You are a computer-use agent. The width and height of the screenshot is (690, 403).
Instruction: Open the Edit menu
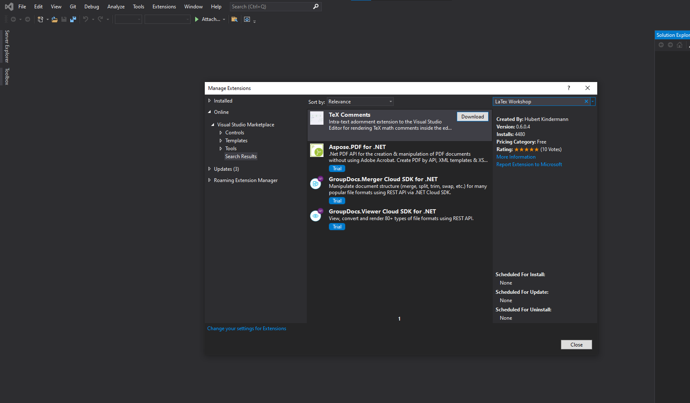pos(38,6)
